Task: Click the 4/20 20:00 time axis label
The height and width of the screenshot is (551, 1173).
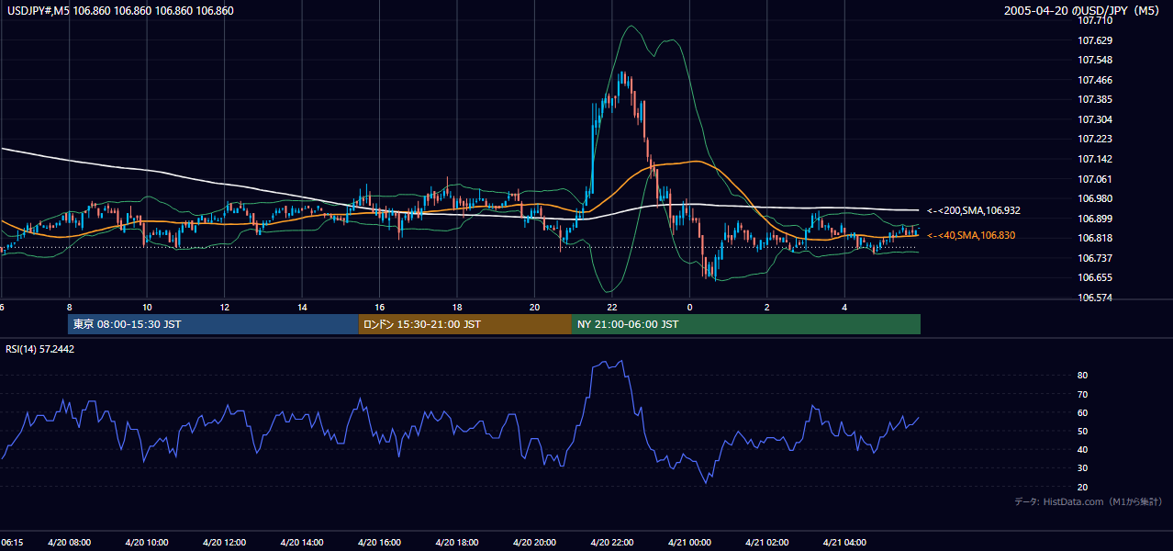Action: [534, 543]
